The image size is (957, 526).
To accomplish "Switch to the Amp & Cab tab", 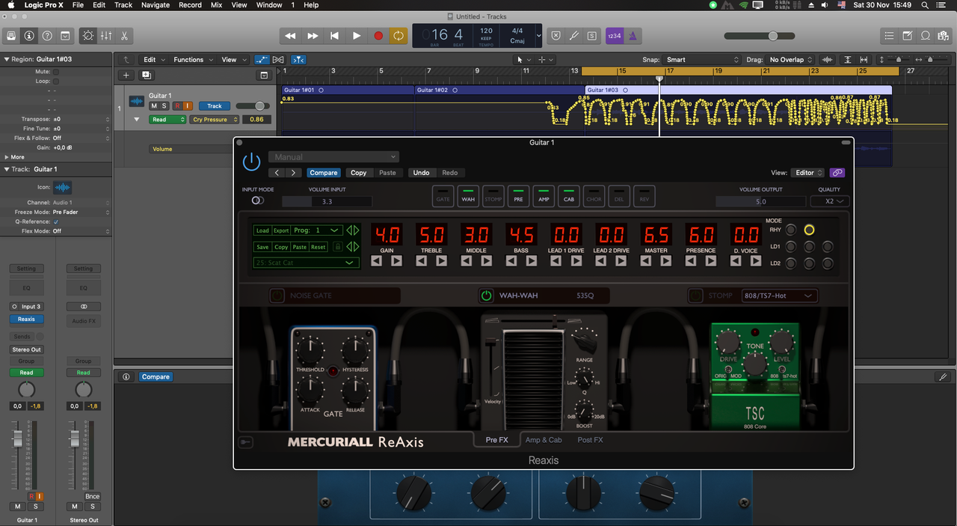I will coord(544,440).
